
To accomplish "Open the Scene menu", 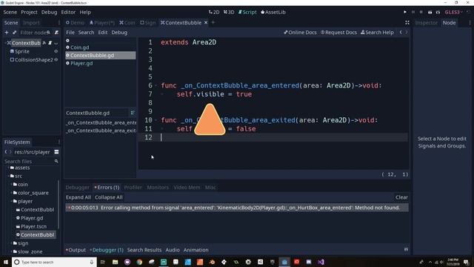I will [10, 12].
